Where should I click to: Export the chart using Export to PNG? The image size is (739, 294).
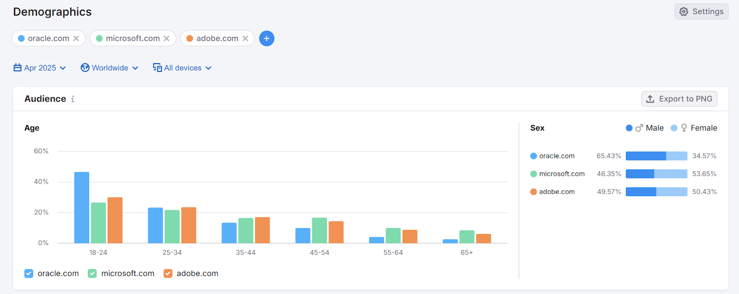679,99
